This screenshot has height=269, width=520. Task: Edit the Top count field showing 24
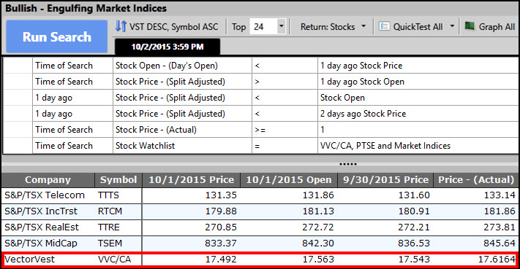click(x=263, y=27)
